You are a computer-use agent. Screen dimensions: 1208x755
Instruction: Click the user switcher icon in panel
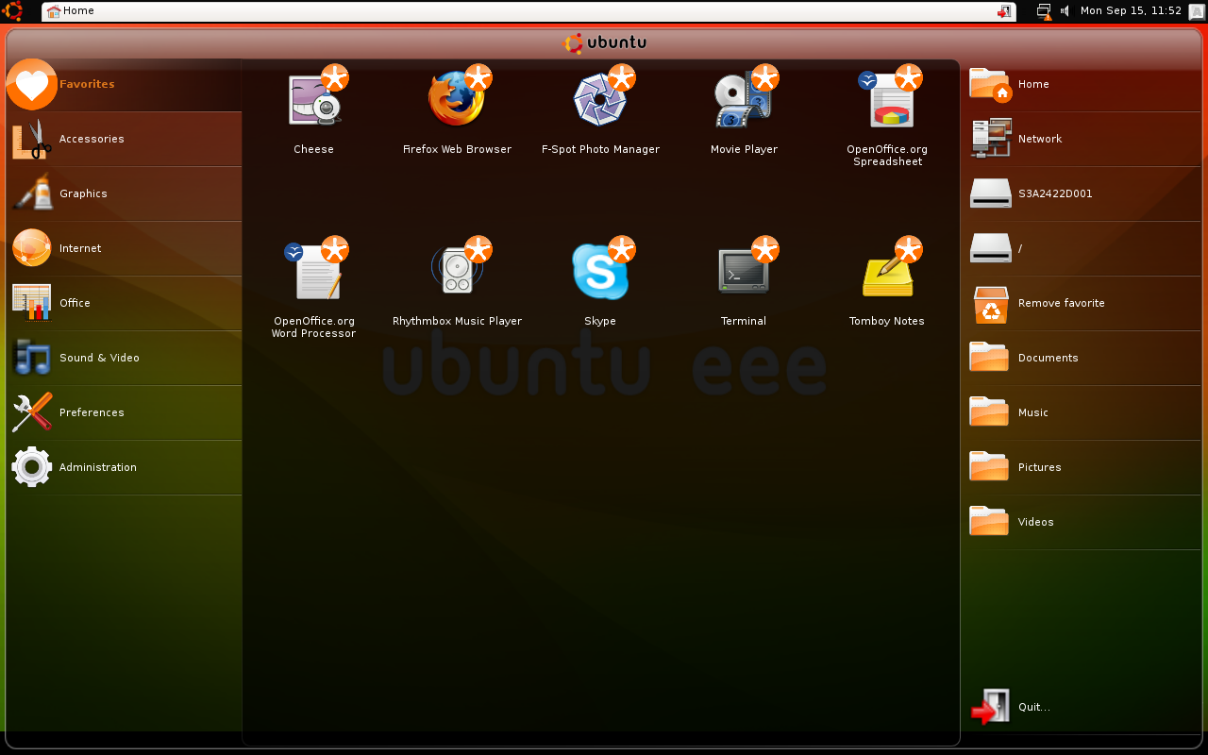(1196, 11)
